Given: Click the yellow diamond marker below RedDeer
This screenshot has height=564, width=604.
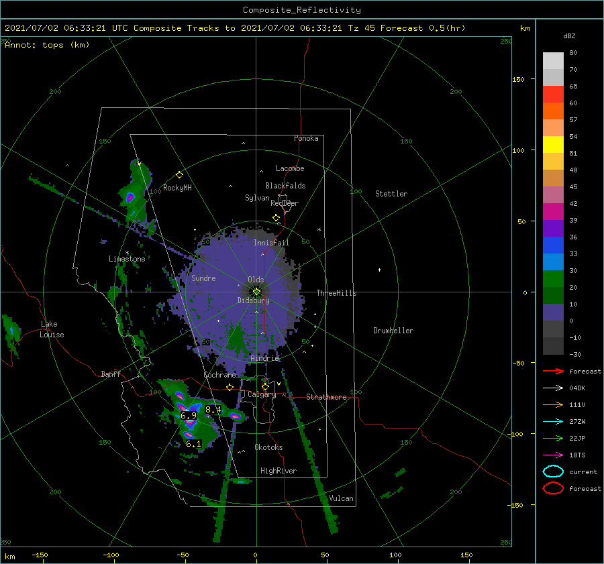Looking at the screenshot, I should click(276, 217).
